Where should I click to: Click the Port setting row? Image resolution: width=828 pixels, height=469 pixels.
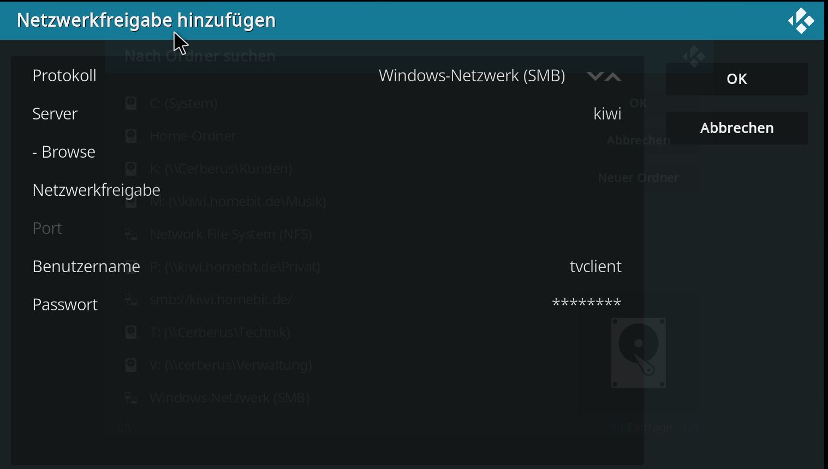pyautogui.click(x=327, y=229)
